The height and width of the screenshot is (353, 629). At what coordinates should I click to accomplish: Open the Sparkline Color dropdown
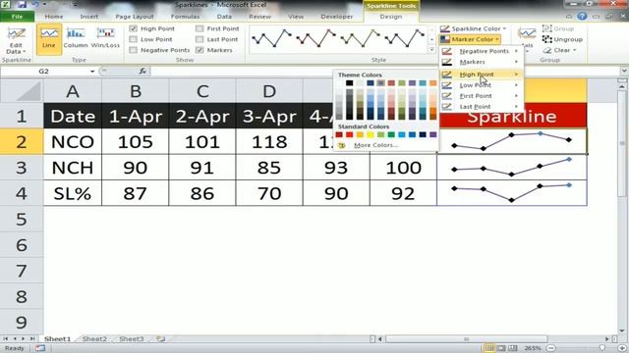(473, 28)
